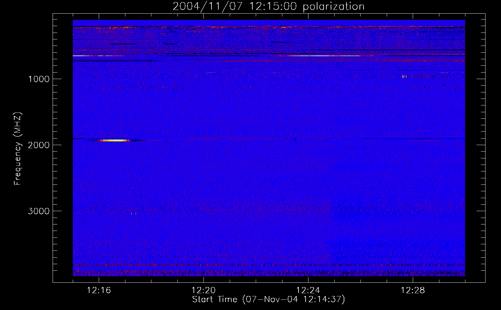This screenshot has height=310, width=501.
Task: Click the 12:24 time tick label
Action: (x=308, y=290)
